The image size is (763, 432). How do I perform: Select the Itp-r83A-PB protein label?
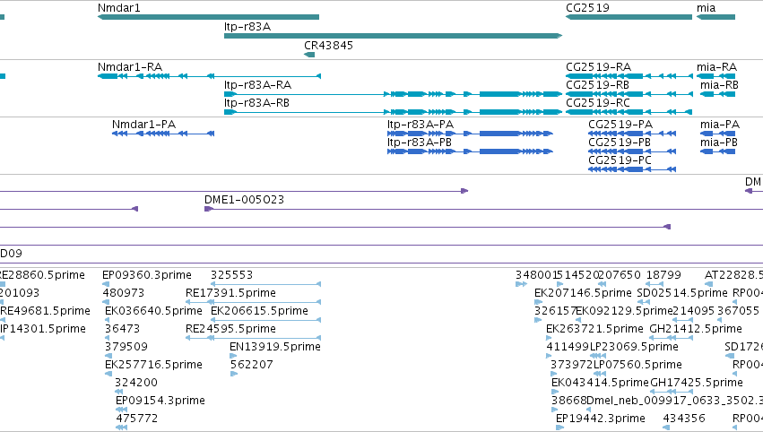[x=420, y=142]
